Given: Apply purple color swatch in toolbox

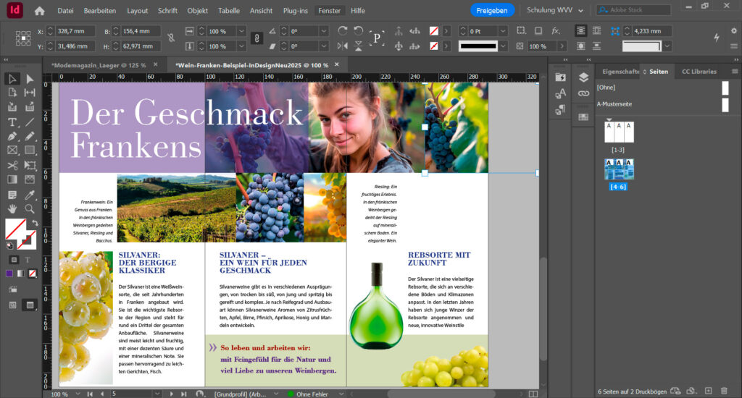Looking at the screenshot, I should [x=9, y=274].
